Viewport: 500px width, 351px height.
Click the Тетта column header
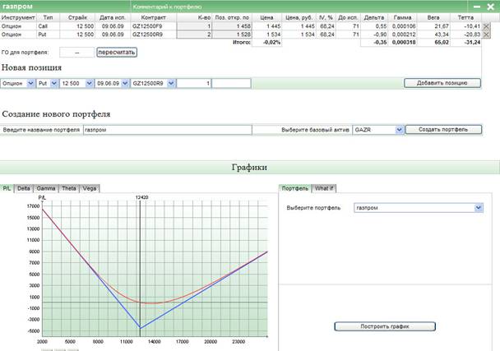pos(465,17)
